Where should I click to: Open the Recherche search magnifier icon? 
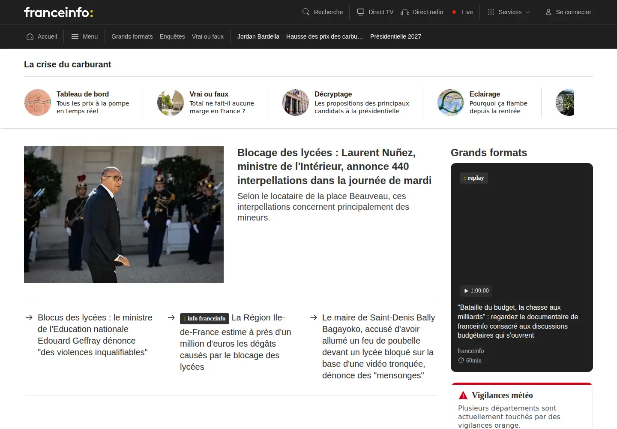click(306, 12)
